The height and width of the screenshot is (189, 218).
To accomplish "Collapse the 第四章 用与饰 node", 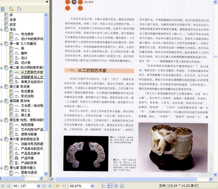I will point(2,101).
